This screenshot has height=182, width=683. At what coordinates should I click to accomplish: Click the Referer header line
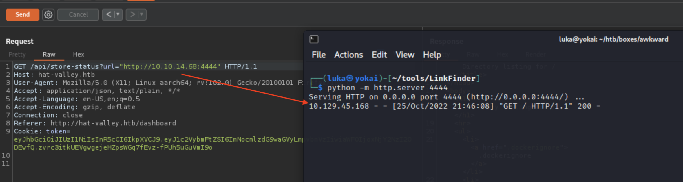pyautogui.click(x=95, y=123)
